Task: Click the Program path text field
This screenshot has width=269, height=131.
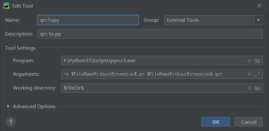Action: click(x=153, y=61)
